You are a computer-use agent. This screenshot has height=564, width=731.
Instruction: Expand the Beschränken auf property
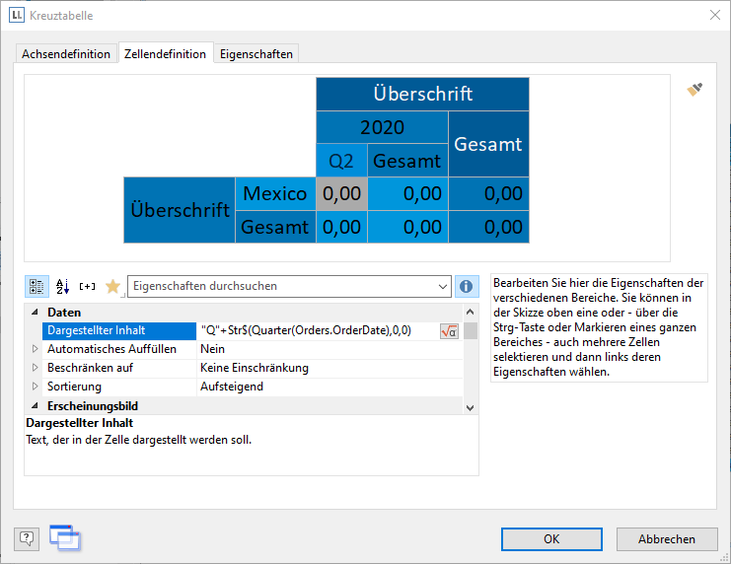pyautogui.click(x=36, y=368)
